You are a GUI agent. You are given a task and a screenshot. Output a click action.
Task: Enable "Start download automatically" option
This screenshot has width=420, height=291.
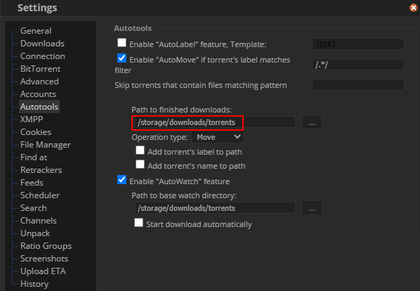(x=139, y=222)
